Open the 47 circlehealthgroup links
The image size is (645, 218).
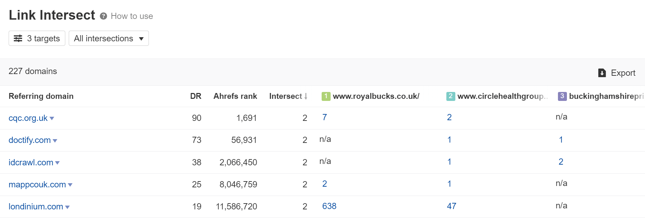(452, 206)
